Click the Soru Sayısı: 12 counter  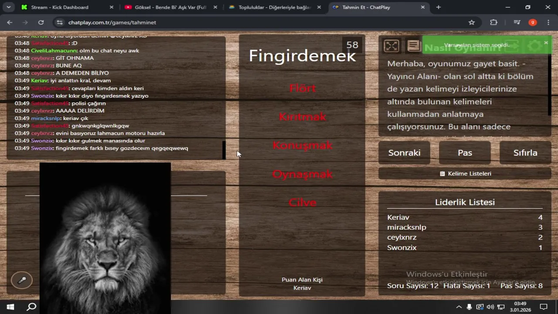(x=413, y=286)
